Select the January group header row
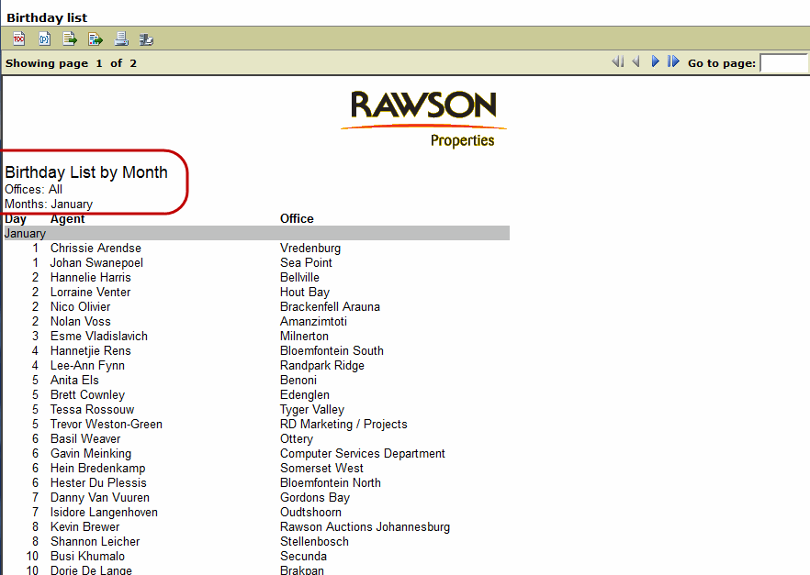The width and height of the screenshot is (810, 575). tap(256, 233)
